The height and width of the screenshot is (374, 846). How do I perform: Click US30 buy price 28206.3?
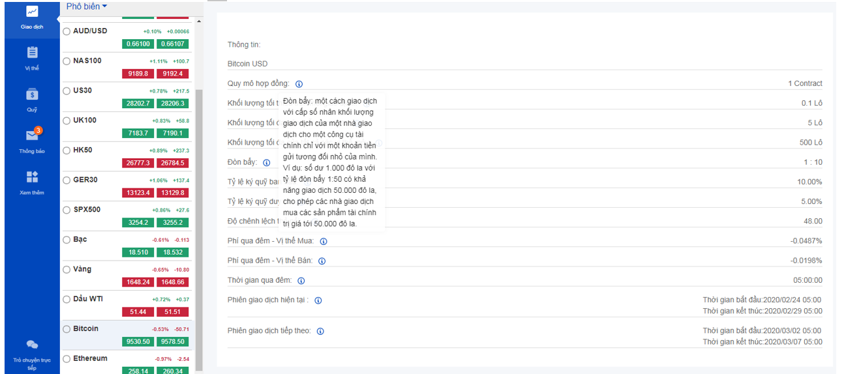click(173, 104)
